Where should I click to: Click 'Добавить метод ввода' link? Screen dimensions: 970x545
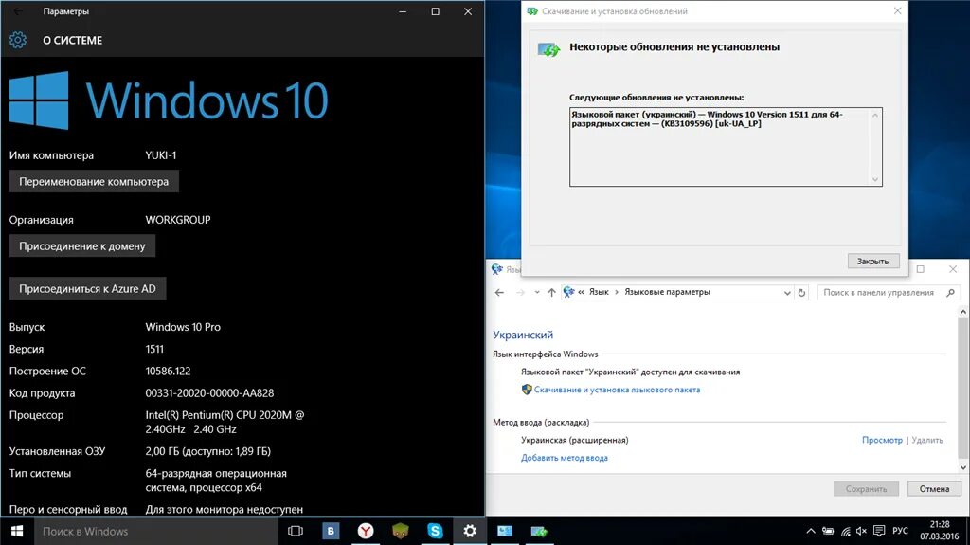pos(565,458)
